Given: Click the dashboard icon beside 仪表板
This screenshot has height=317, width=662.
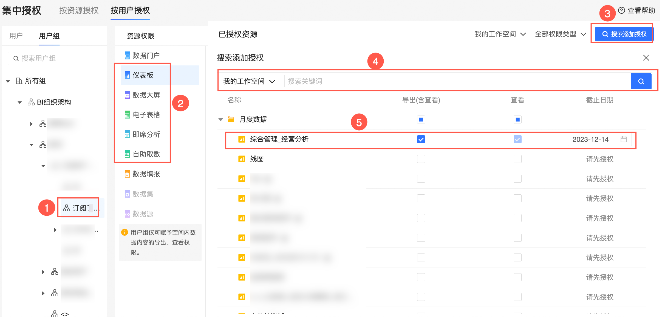Looking at the screenshot, I should [x=127, y=75].
